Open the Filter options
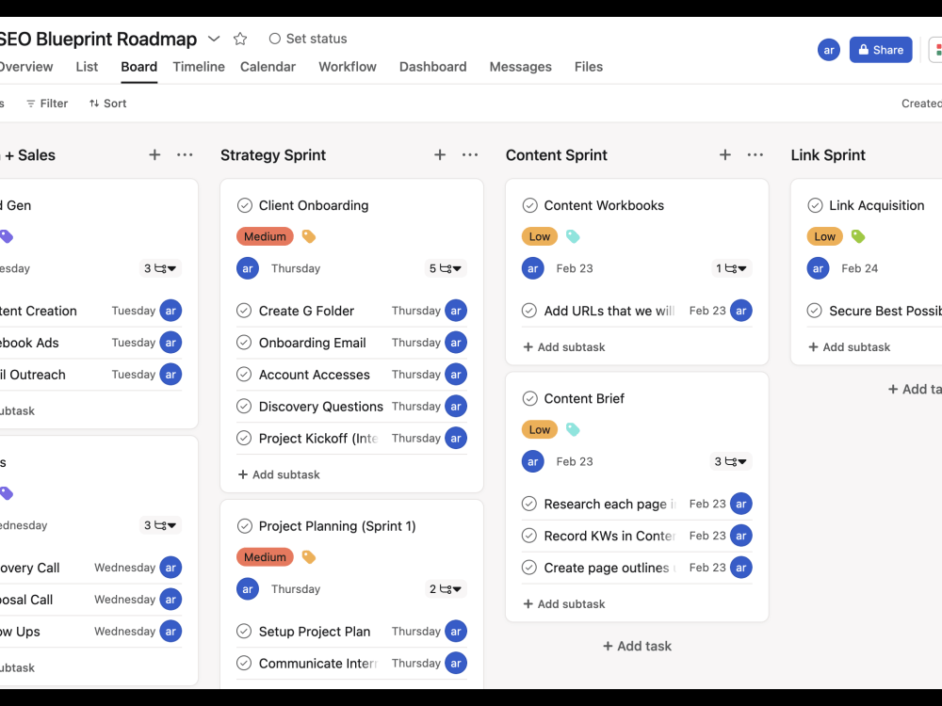Image resolution: width=942 pixels, height=706 pixels. pos(46,103)
